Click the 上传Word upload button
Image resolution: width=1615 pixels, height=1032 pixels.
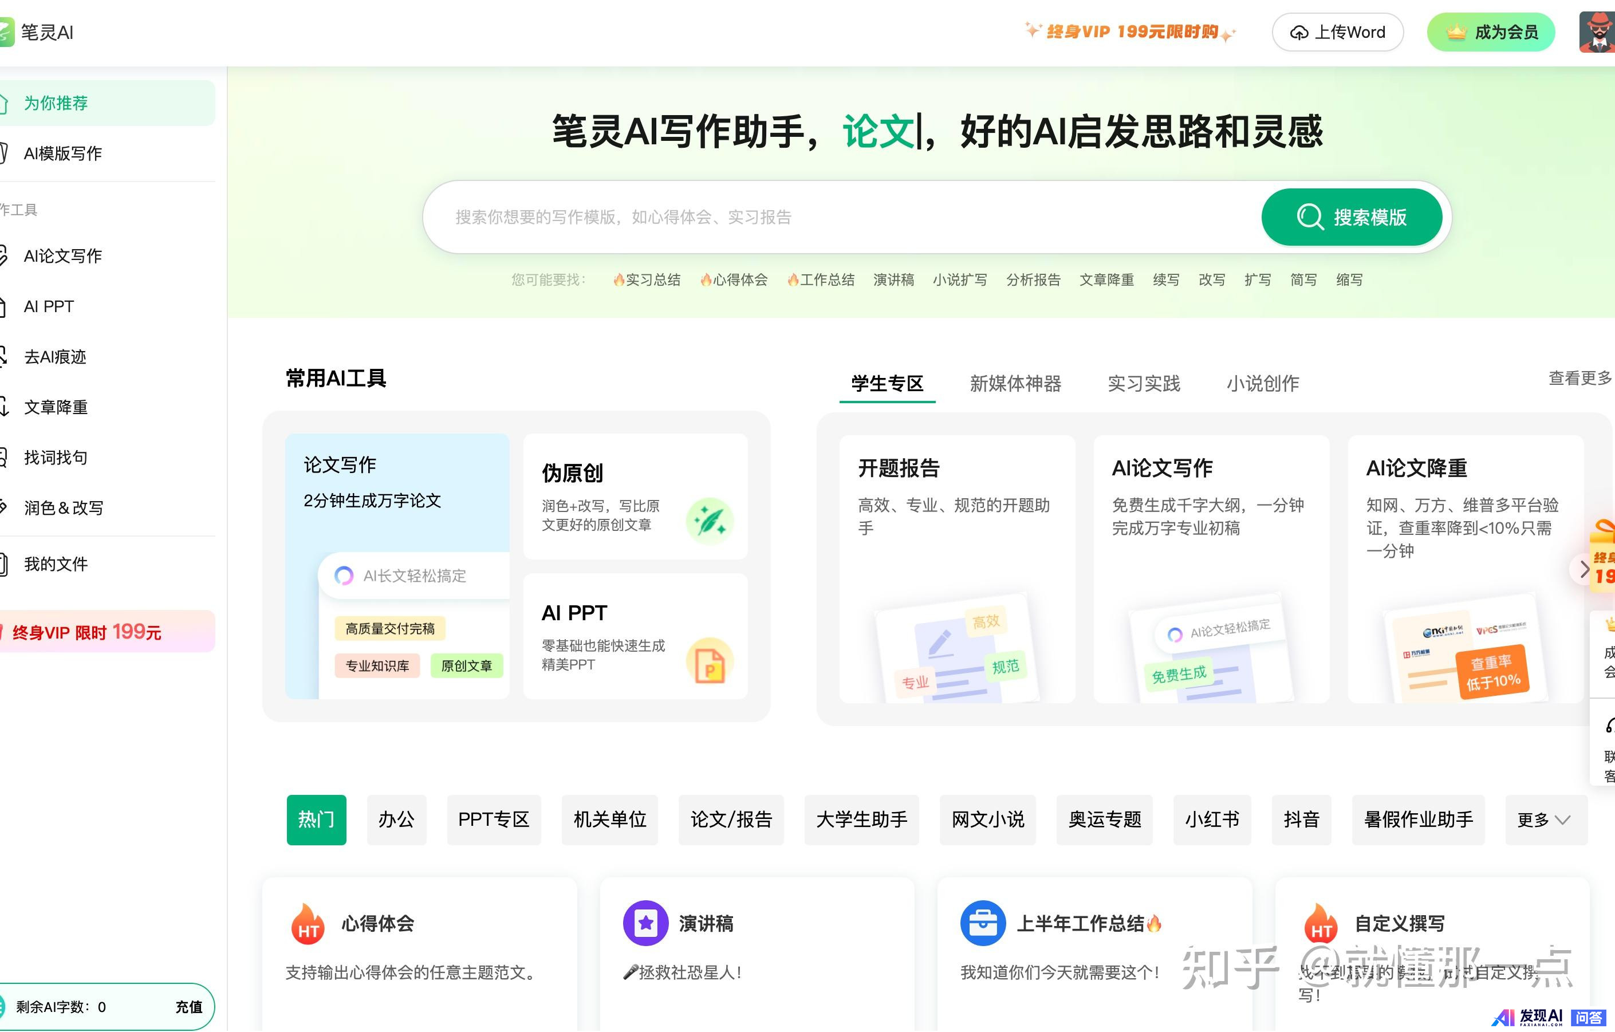(x=1337, y=32)
